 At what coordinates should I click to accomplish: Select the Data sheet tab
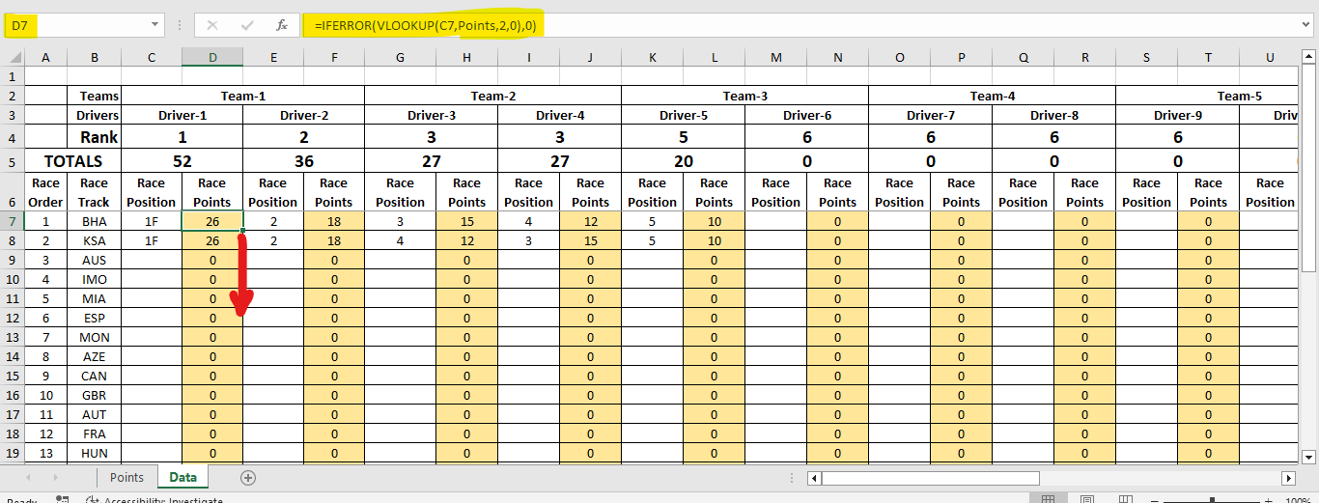pos(182,477)
